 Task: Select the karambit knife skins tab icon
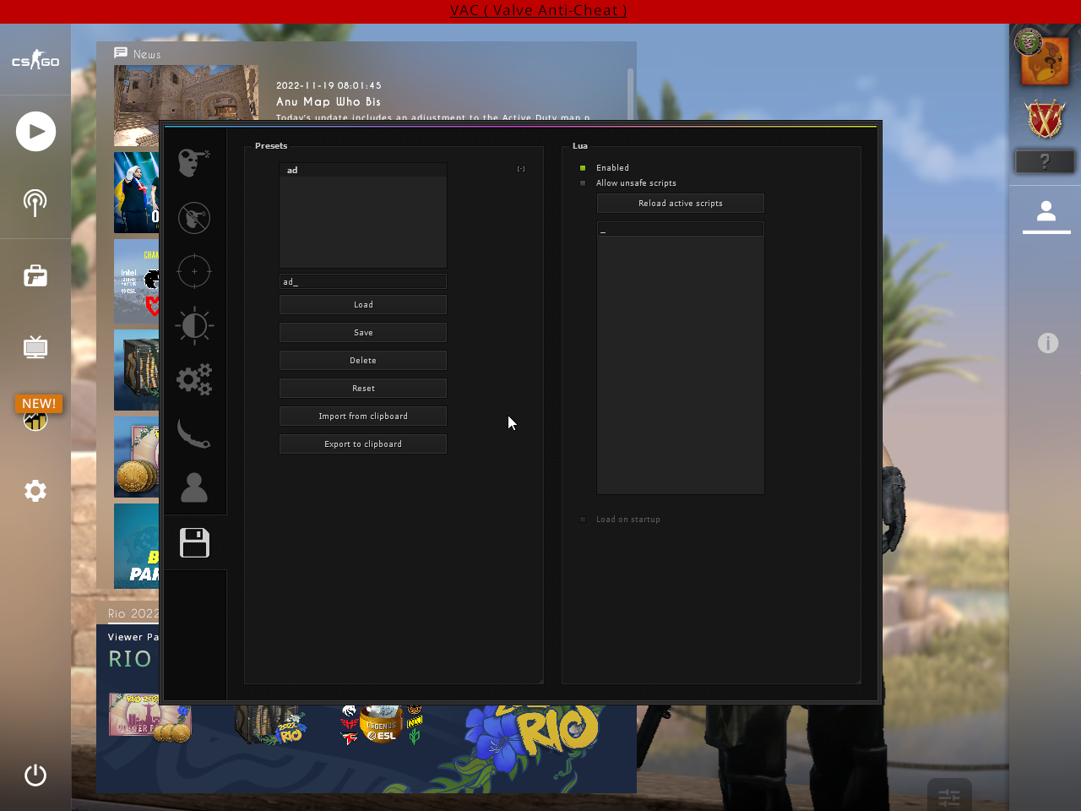click(x=194, y=433)
